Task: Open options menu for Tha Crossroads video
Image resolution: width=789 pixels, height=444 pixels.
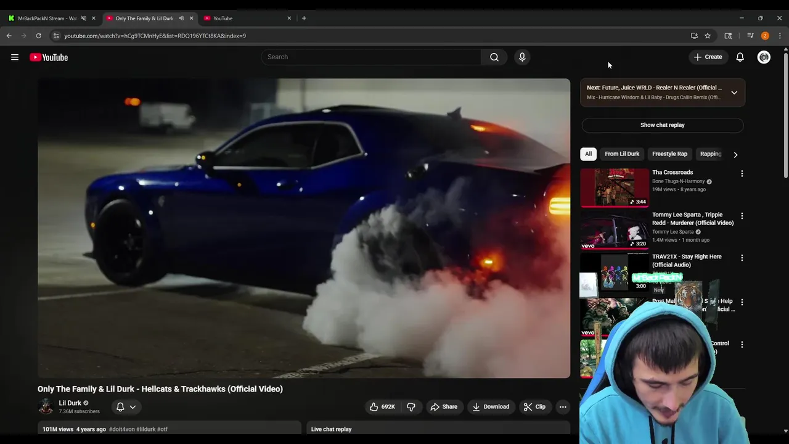Action: coord(742,174)
